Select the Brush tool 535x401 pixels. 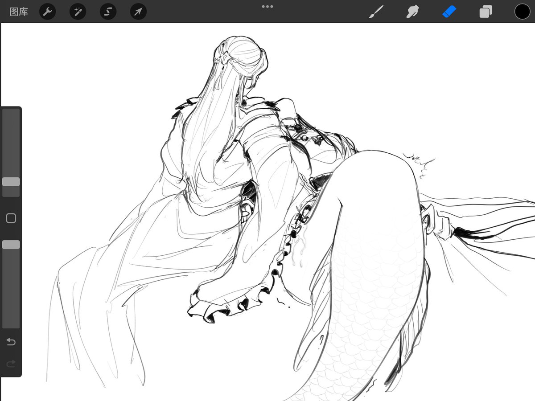(x=376, y=12)
